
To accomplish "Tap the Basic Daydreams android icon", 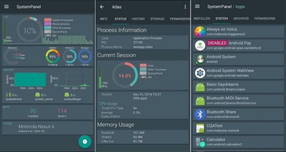I will click(200, 87).
